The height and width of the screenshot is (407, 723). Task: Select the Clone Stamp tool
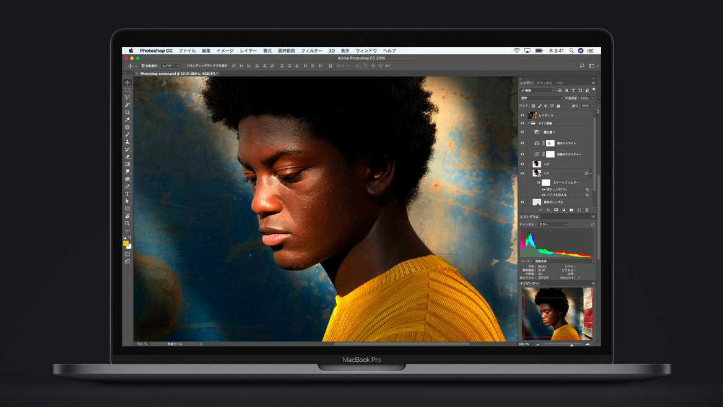[128, 142]
